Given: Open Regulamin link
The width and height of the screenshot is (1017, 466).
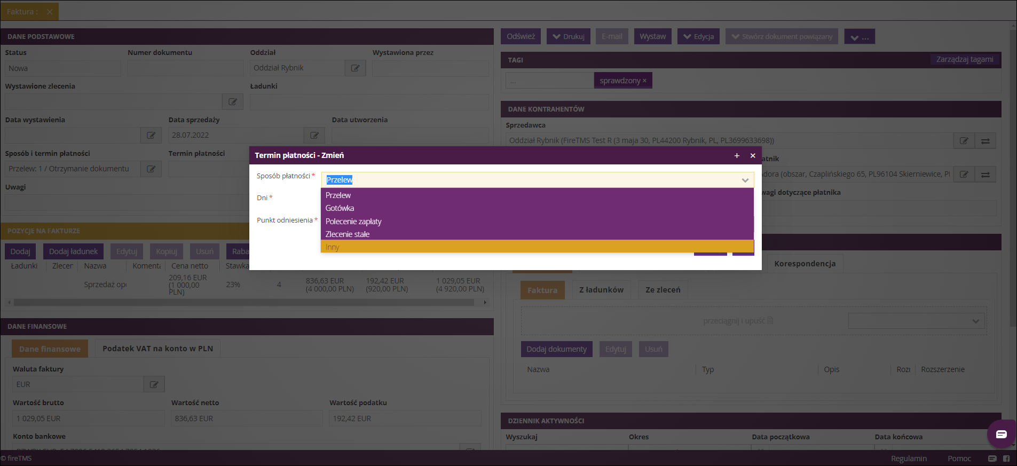Looking at the screenshot, I should [909, 459].
